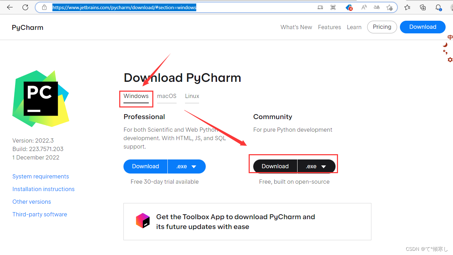Open the Other versions link
The width and height of the screenshot is (453, 255).
click(32, 202)
